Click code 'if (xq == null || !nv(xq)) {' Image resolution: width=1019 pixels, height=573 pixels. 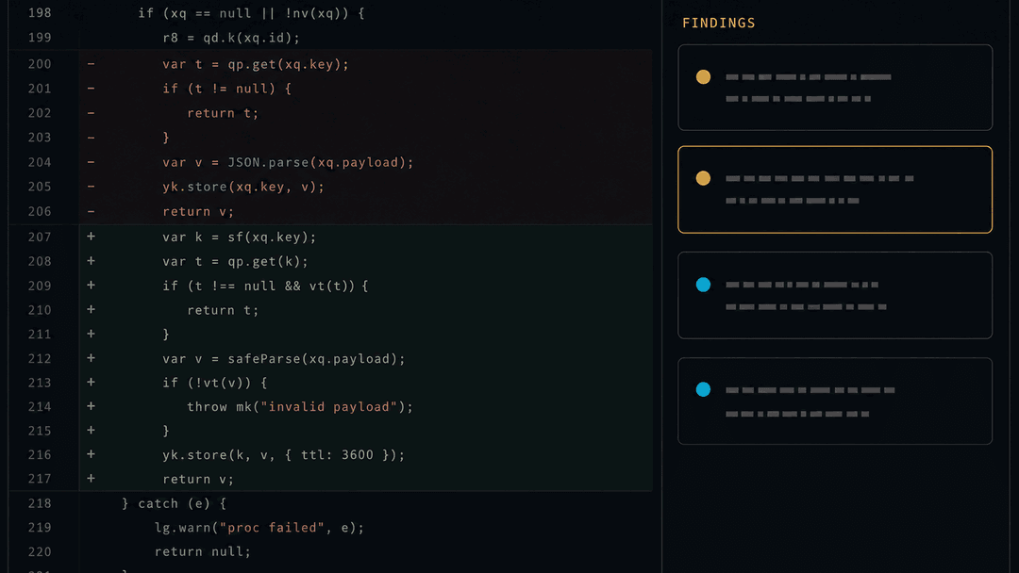tap(251, 13)
